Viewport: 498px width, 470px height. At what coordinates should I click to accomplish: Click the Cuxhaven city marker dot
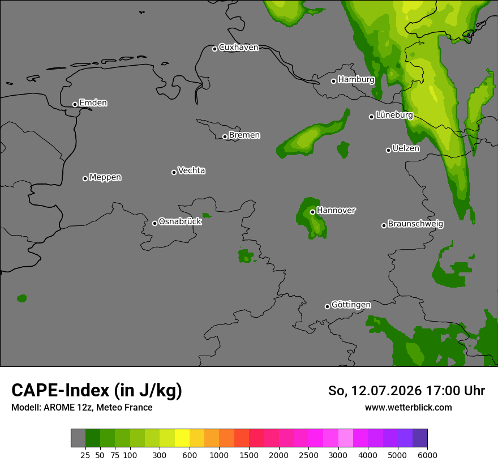[214, 49]
